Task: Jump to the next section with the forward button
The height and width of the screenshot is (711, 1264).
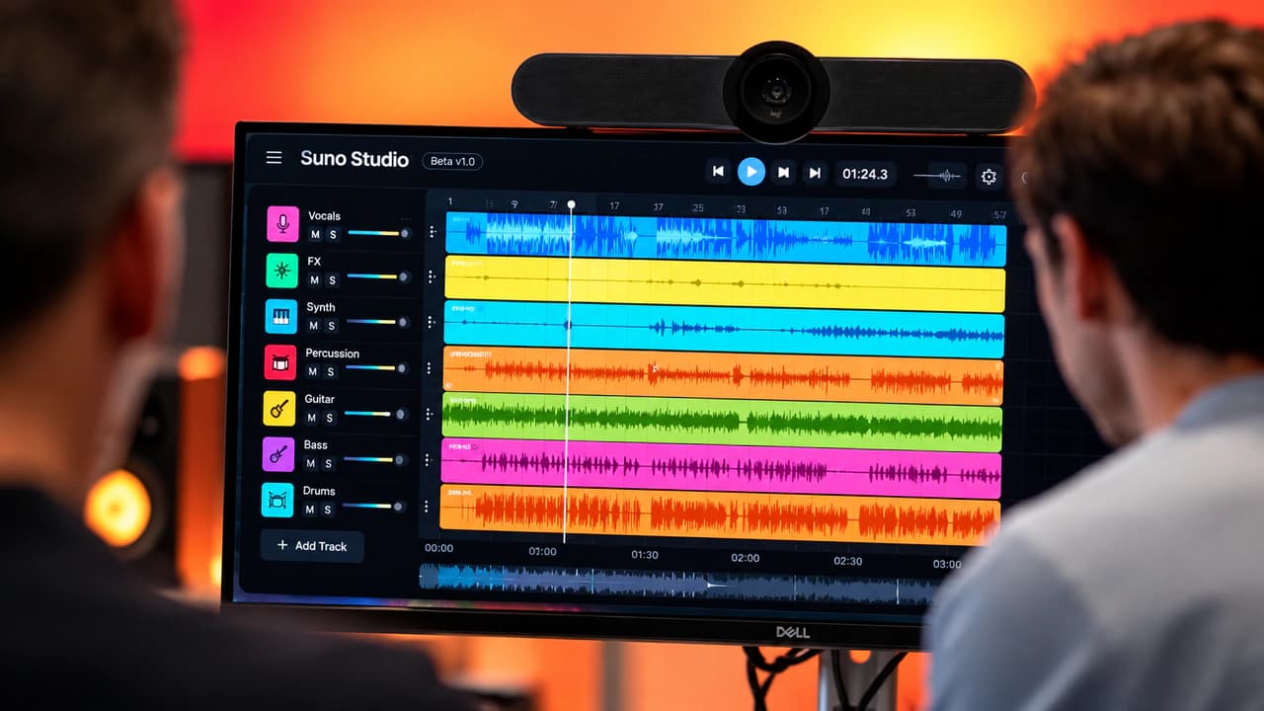Action: (783, 173)
